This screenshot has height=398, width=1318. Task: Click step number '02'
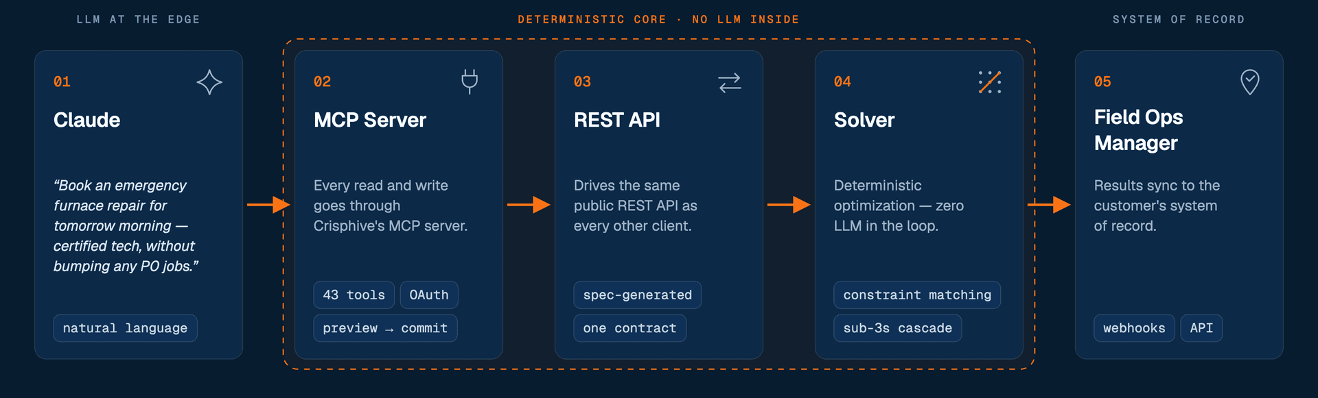(x=322, y=82)
